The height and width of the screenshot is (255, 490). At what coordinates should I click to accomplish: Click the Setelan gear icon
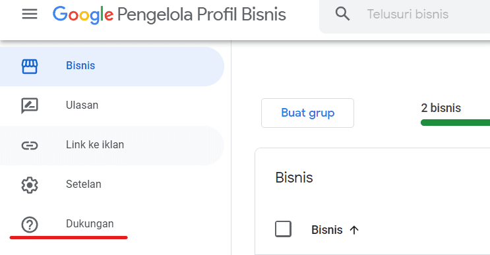30,185
